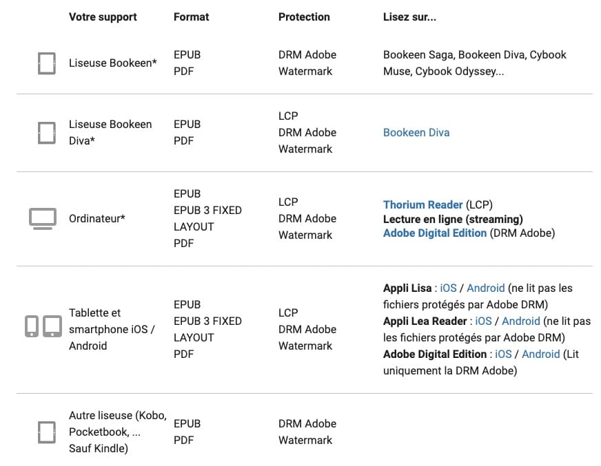Click the Liseuse Bookeen e-reader icon
The height and width of the screenshot is (466, 601).
tap(47, 63)
